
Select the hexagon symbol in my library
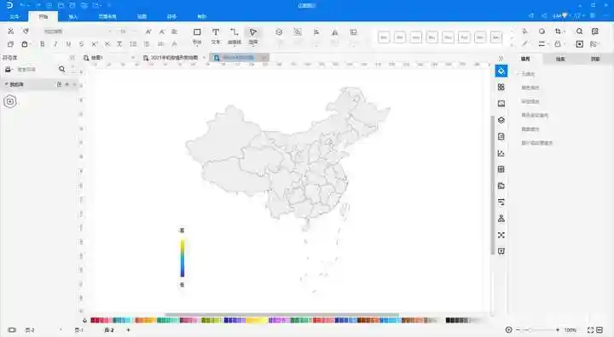coord(10,101)
